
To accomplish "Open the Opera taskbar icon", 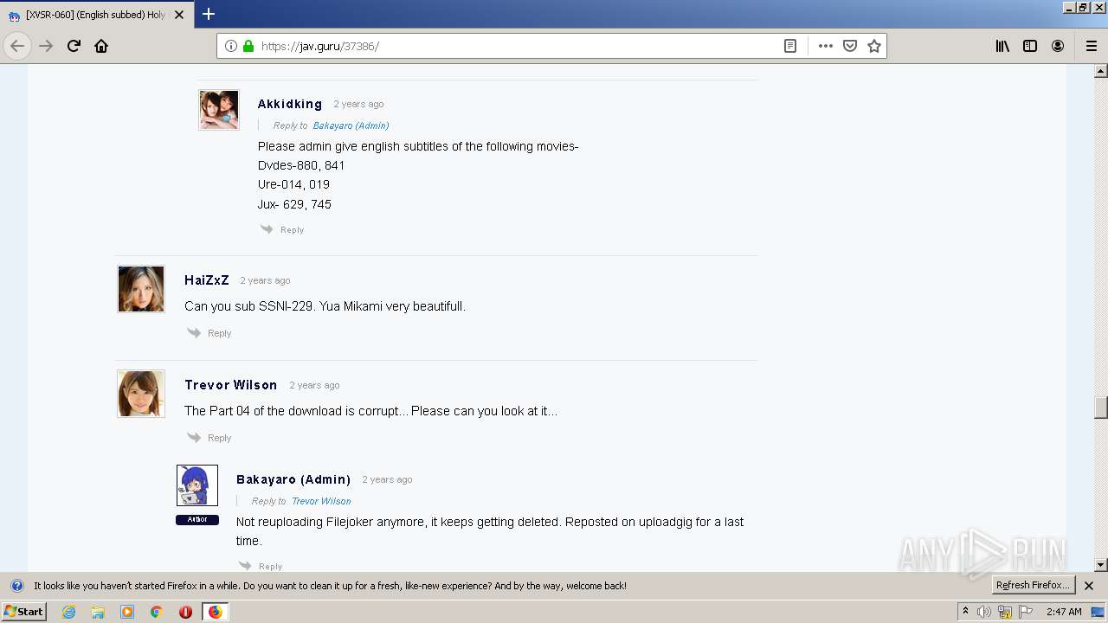I will click(x=185, y=612).
